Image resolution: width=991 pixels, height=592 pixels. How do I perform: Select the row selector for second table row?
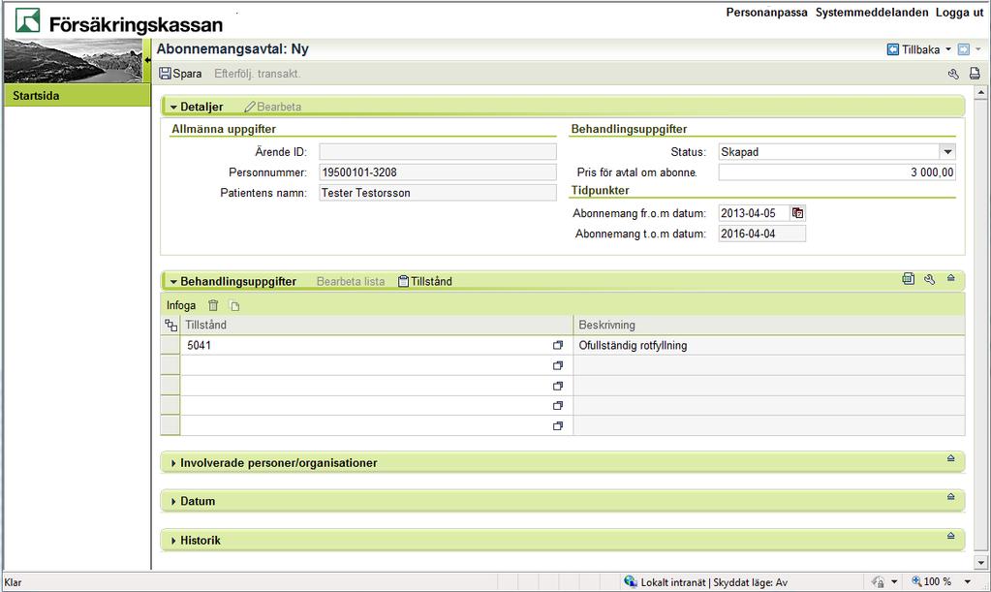pyautogui.click(x=170, y=365)
